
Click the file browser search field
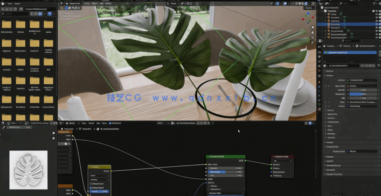[x=15, y=14]
